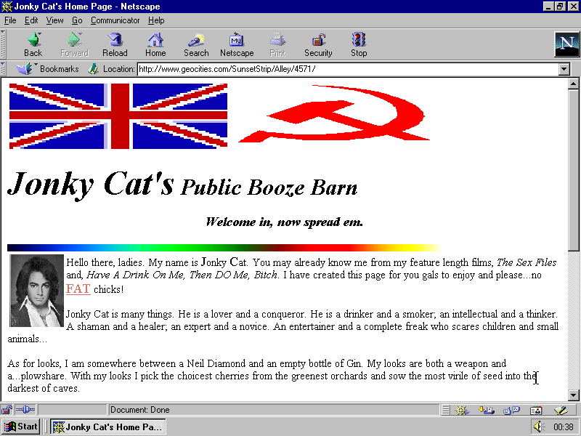Open the Inbox from the component bar
The height and width of the screenshot is (436, 581).
point(486,410)
